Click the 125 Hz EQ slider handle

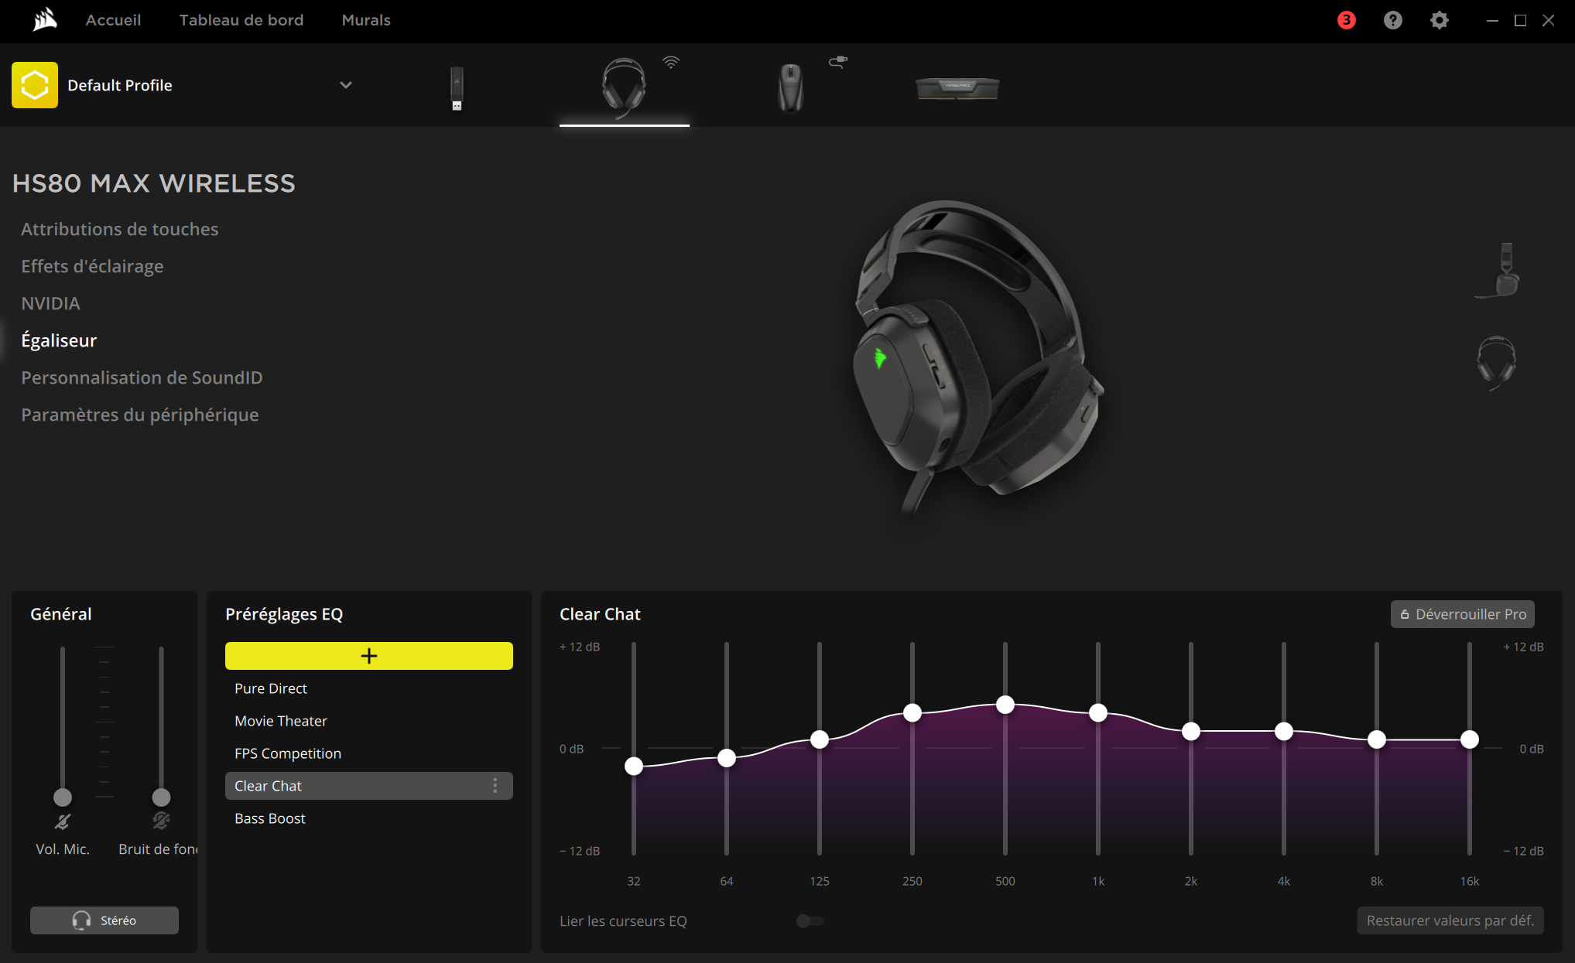[820, 739]
